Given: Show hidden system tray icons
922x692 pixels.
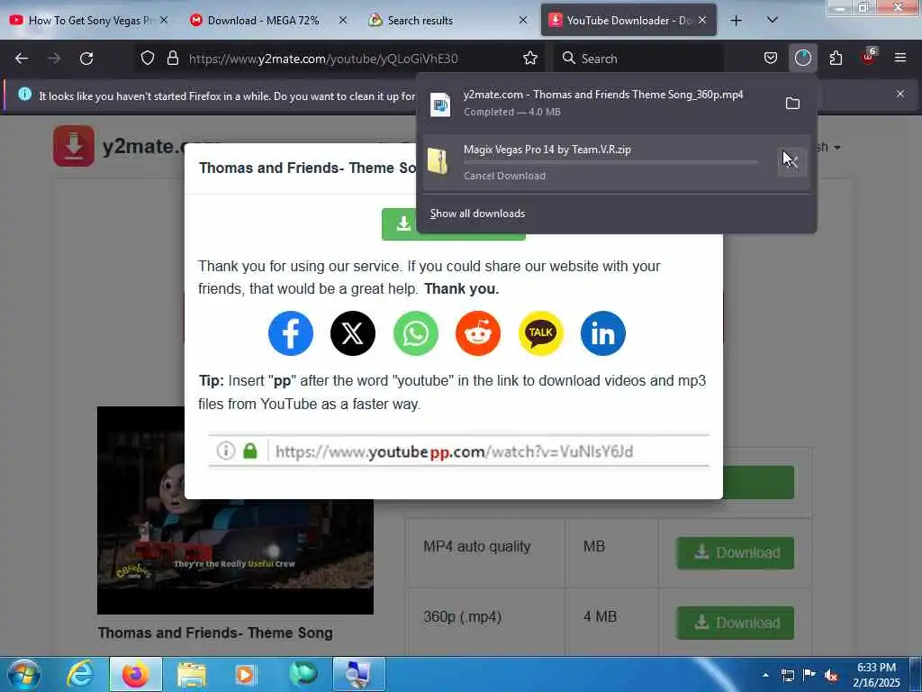Looking at the screenshot, I should [765, 675].
